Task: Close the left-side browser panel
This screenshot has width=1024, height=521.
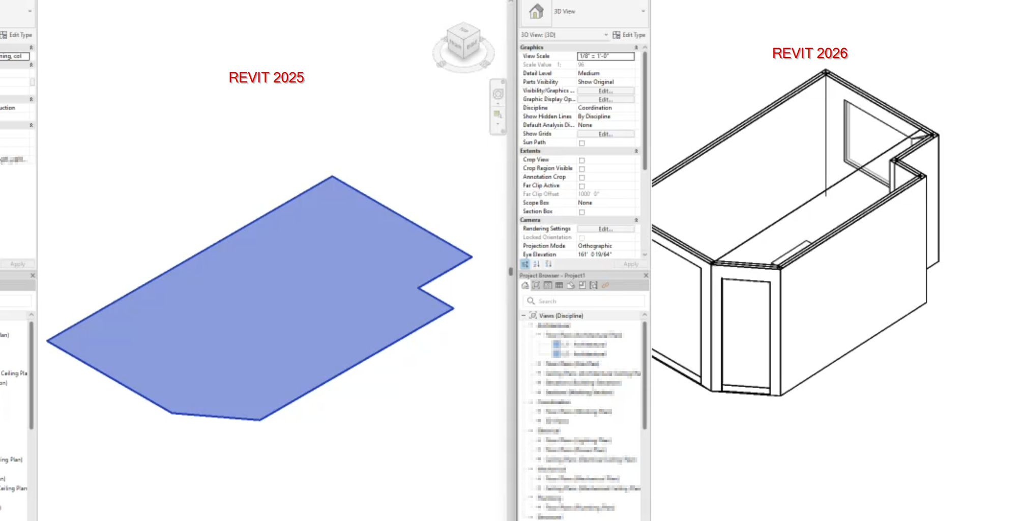Action: point(33,275)
